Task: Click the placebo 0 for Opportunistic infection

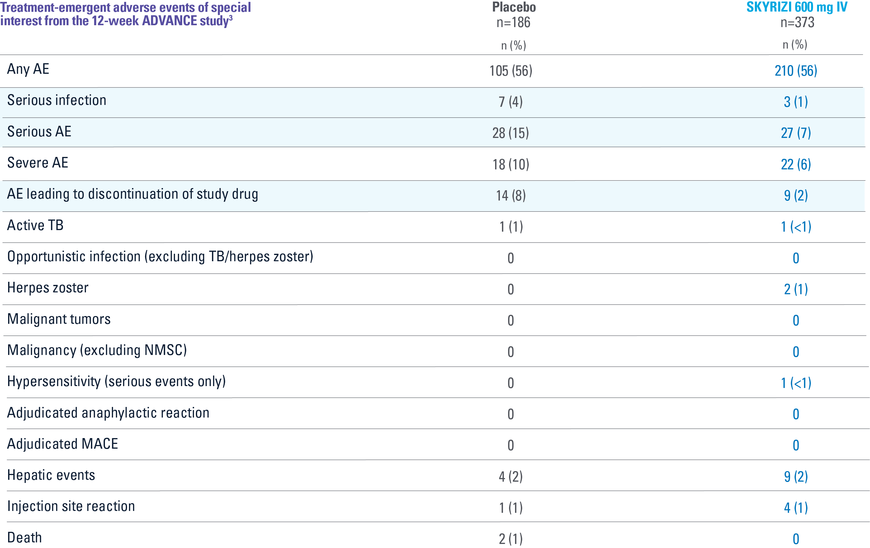Action: 511,258
